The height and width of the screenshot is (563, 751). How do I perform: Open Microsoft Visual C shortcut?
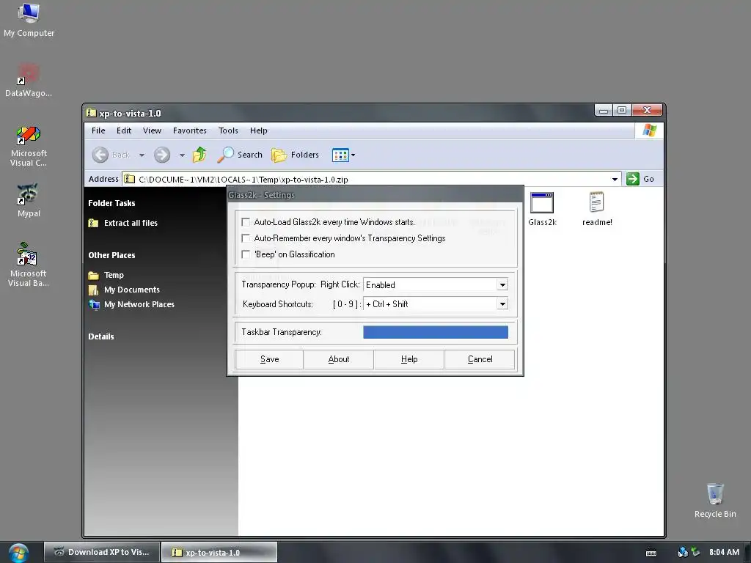click(29, 146)
